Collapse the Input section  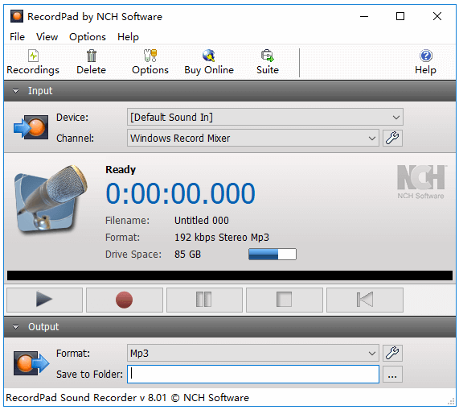(x=15, y=91)
